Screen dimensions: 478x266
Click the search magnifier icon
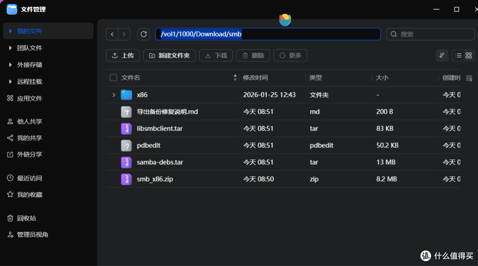click(x=393, y=34)
